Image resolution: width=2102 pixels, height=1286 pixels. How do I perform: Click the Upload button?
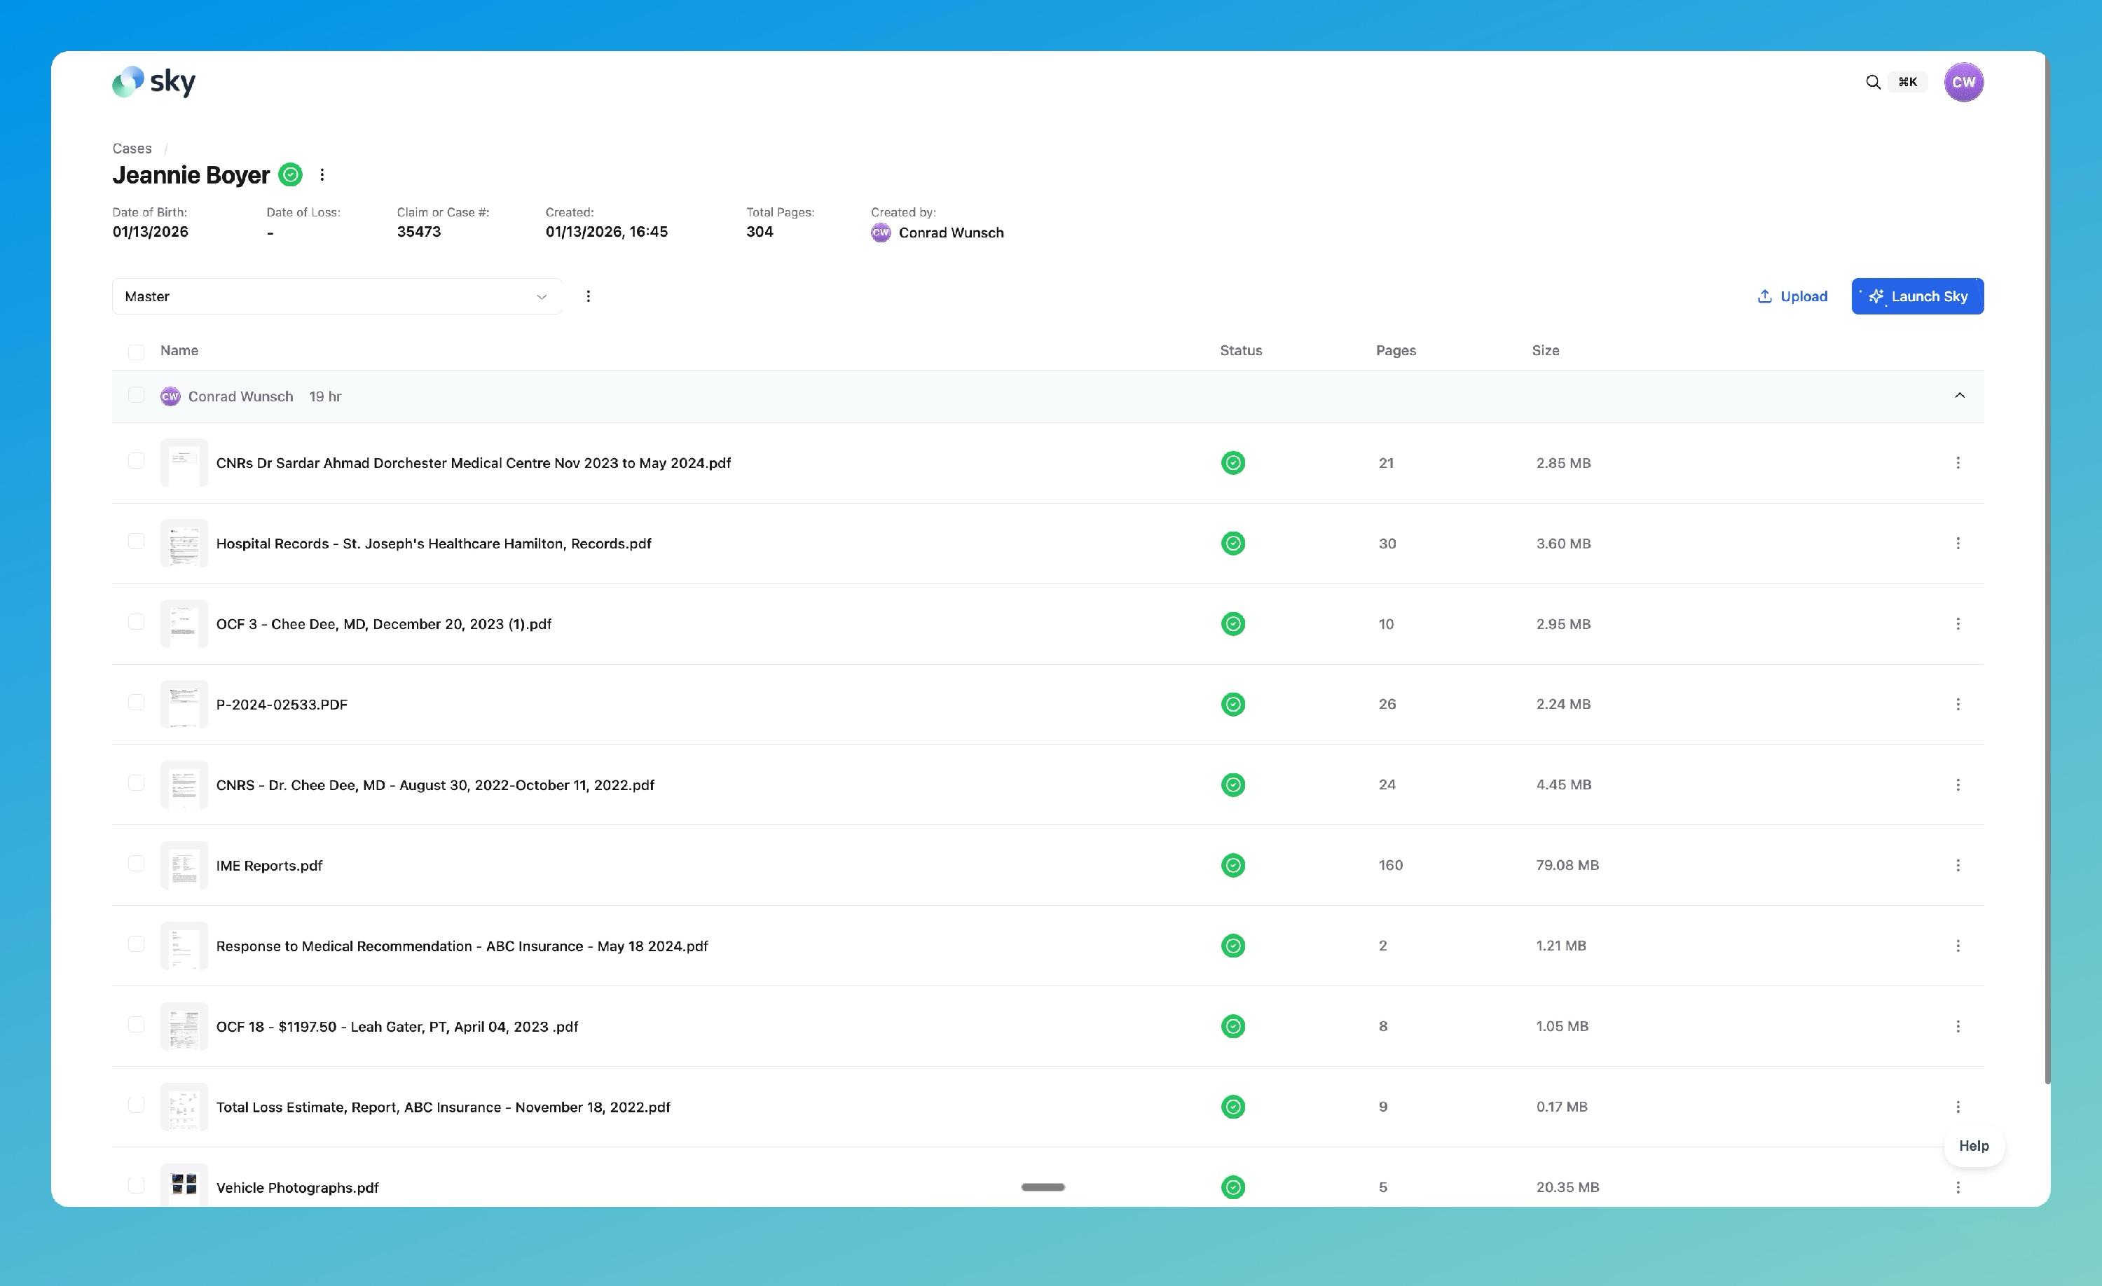point(1792,296)
